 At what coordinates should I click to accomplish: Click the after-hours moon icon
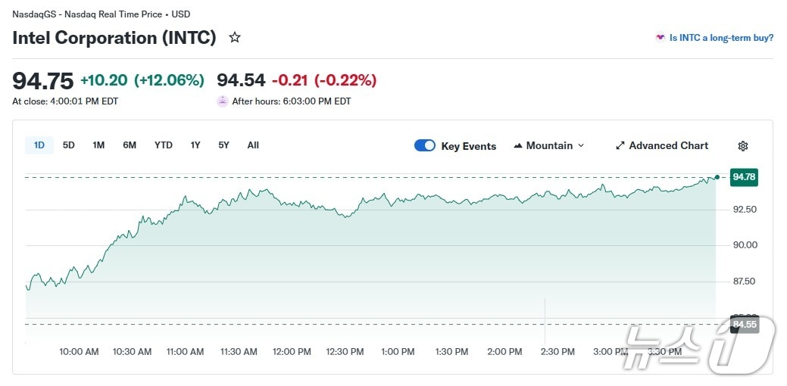pos(222,101)
